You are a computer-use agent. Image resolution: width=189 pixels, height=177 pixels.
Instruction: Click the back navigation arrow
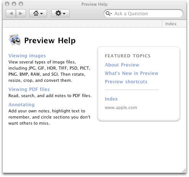[x=11, y=13]
